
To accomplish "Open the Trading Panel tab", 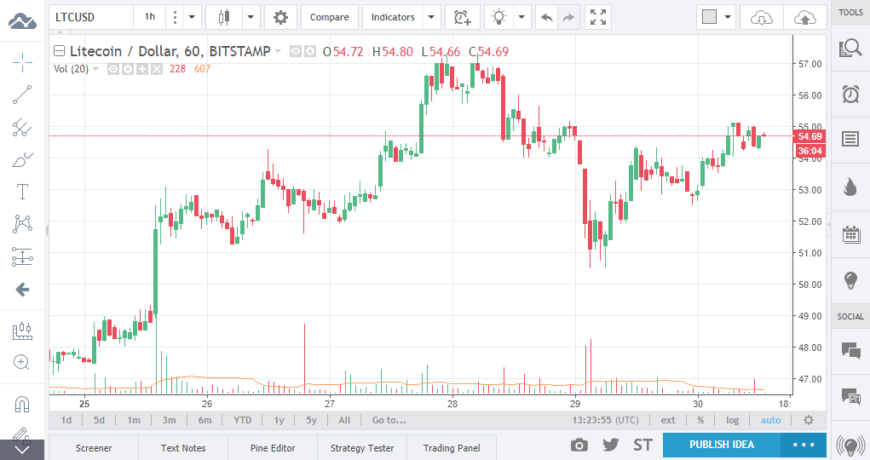I will 452,448.
